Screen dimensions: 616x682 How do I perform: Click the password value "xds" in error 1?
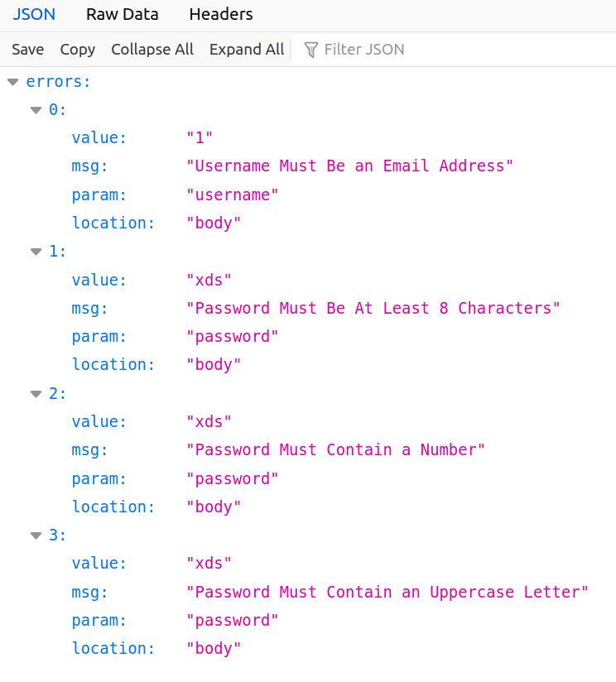point(209,280)
